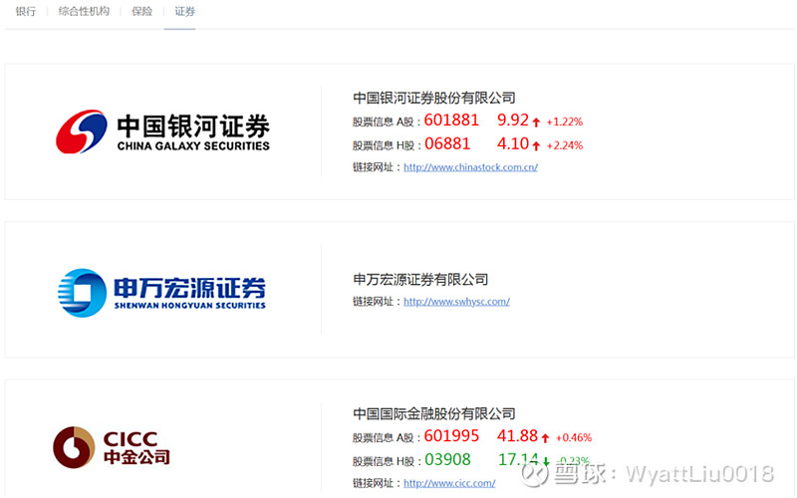Click the 中国国际金融股份有限公司 company name

[434, 413]
